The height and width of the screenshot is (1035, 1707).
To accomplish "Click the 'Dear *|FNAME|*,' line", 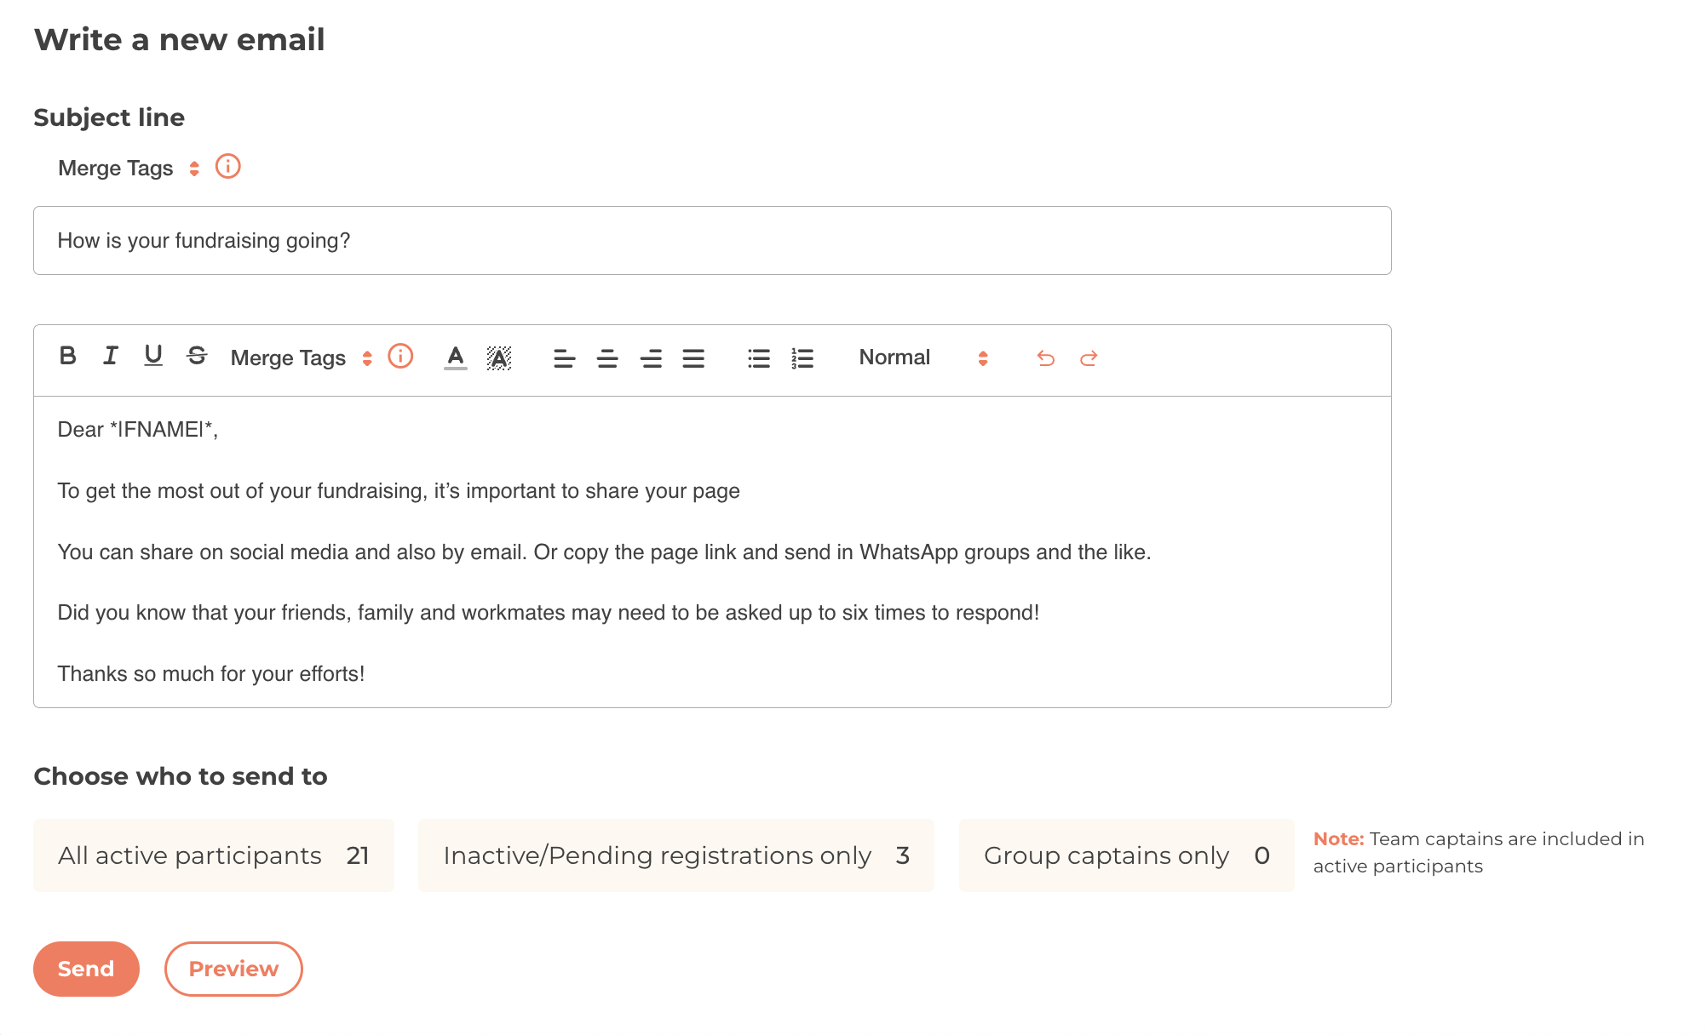I will (x=138, y=430).
